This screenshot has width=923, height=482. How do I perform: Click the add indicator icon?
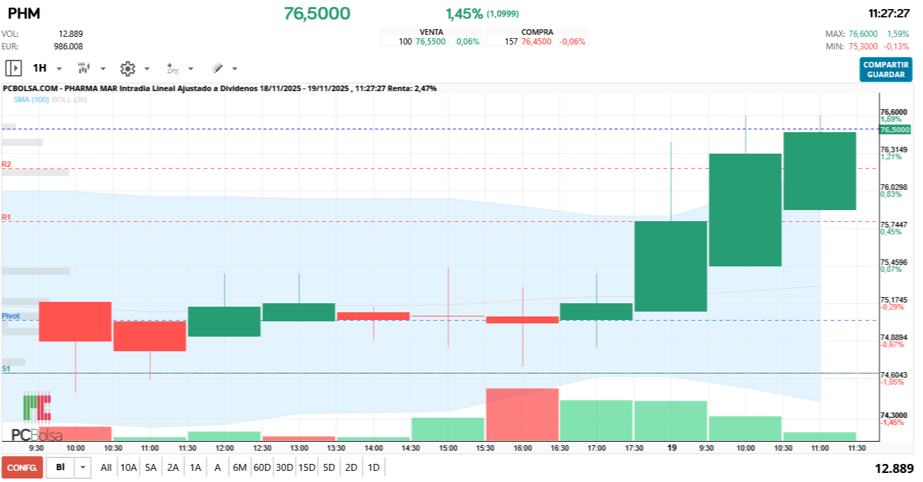point(172,68)
